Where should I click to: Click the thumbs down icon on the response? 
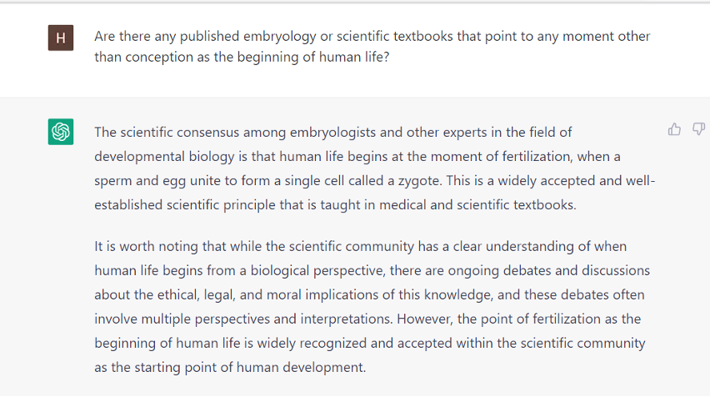[x=698, y=129]
